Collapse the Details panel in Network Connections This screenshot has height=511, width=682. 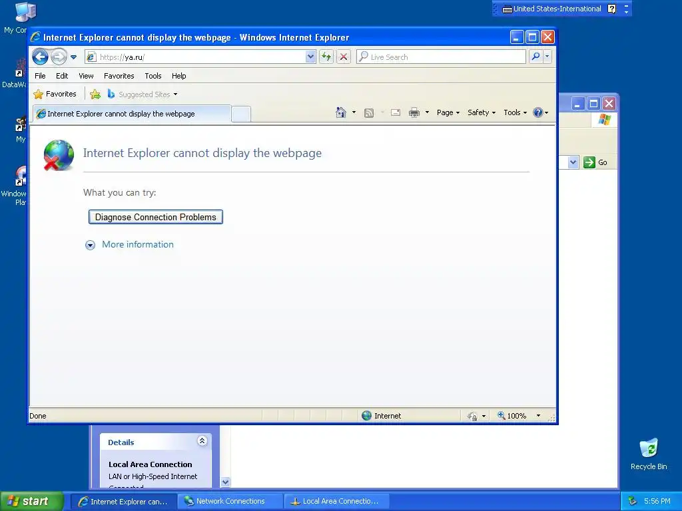point(202,441)
